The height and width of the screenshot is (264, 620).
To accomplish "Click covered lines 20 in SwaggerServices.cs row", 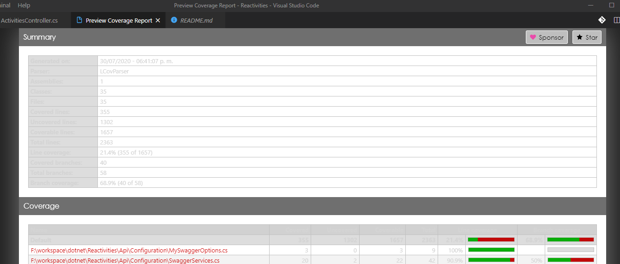I will (305, 260).
